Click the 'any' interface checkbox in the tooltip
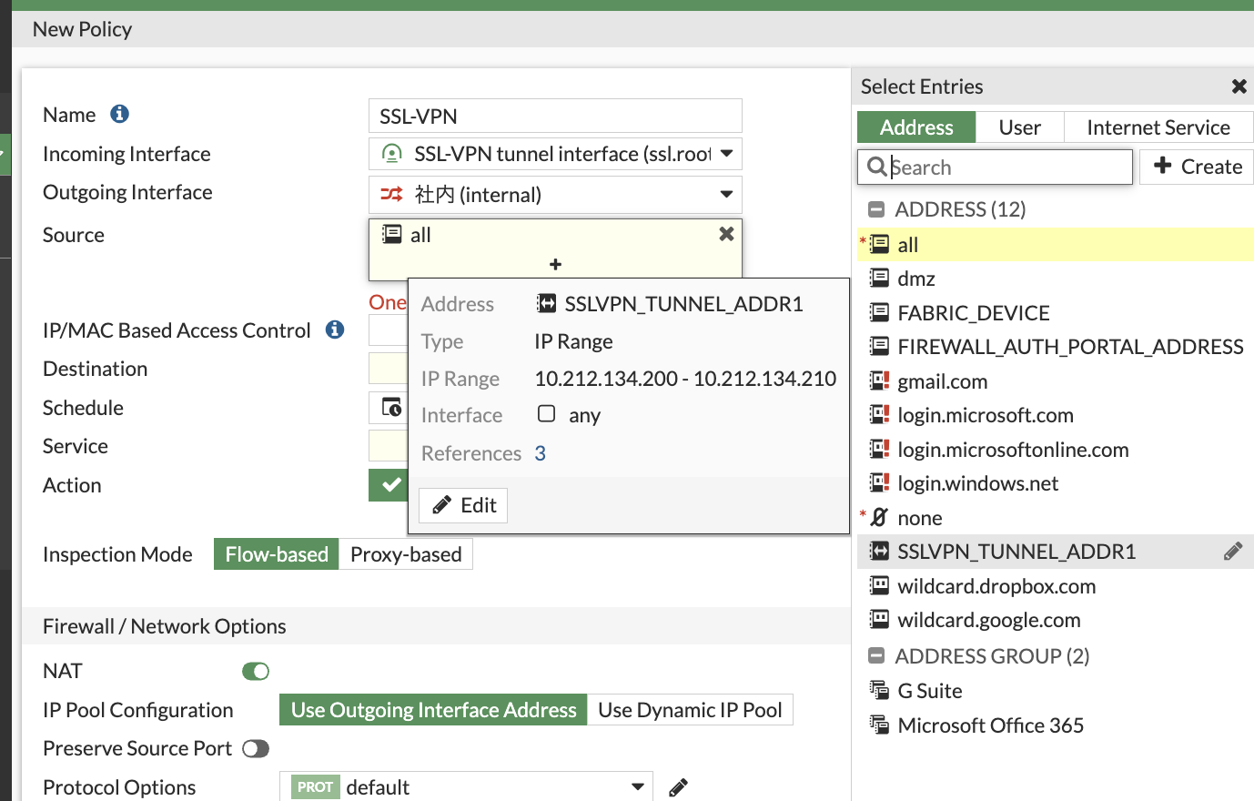This screenshot has height=801, width=1254. tap(546, 414)
